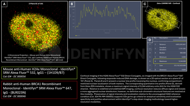Select the variance value 4,803,043.661
Viewport: 190px width, 106px height.
(x=181, y=44)
